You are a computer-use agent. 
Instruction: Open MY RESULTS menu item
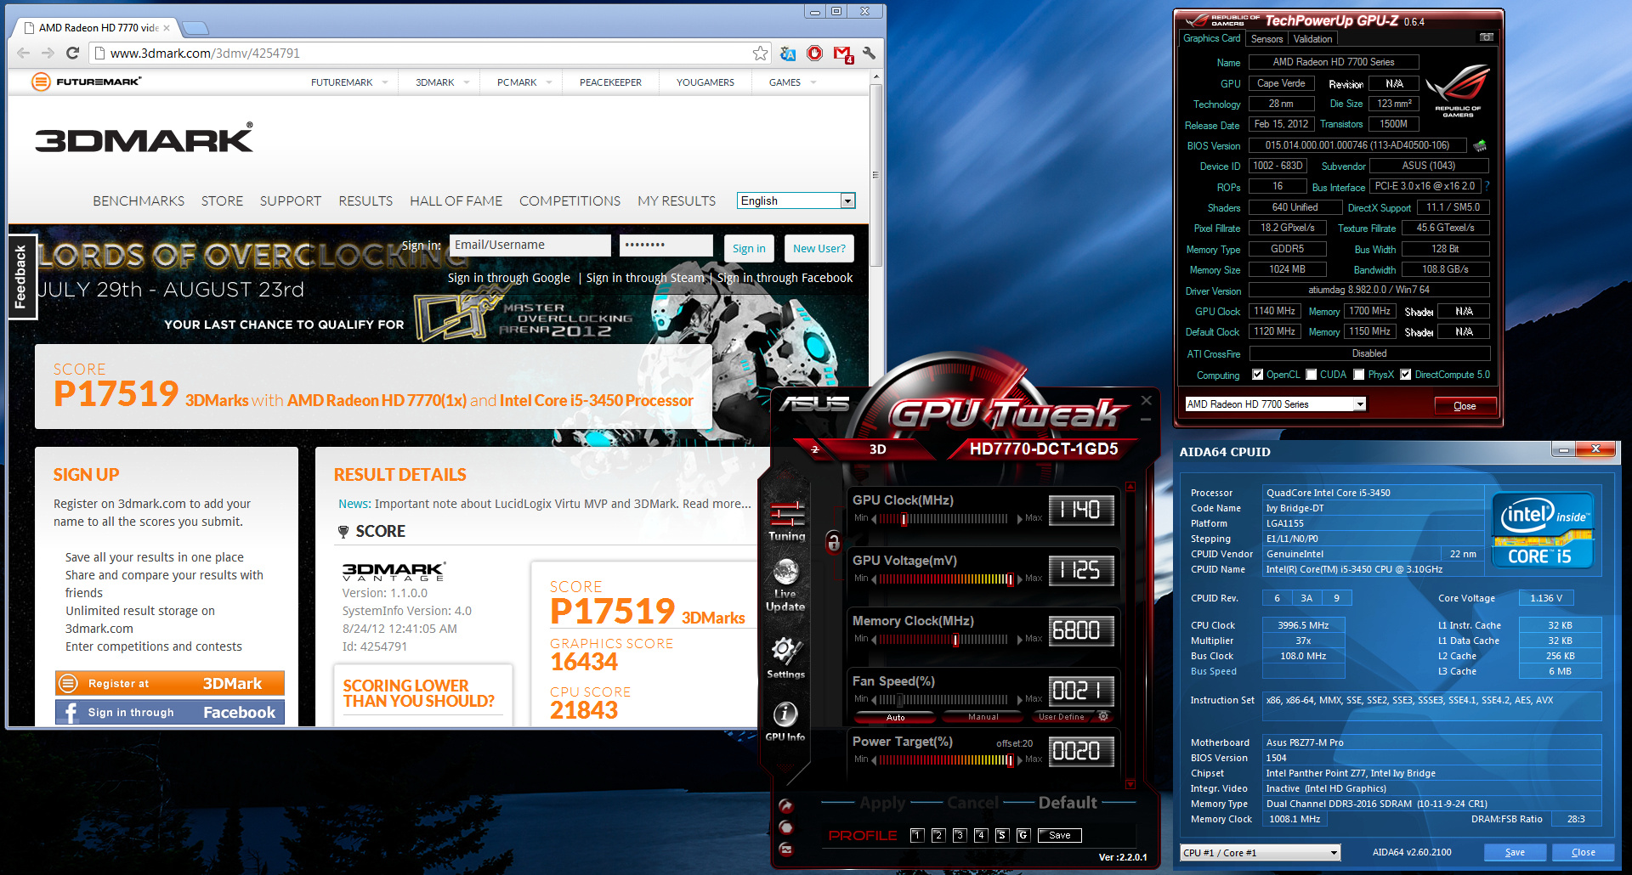677,201
